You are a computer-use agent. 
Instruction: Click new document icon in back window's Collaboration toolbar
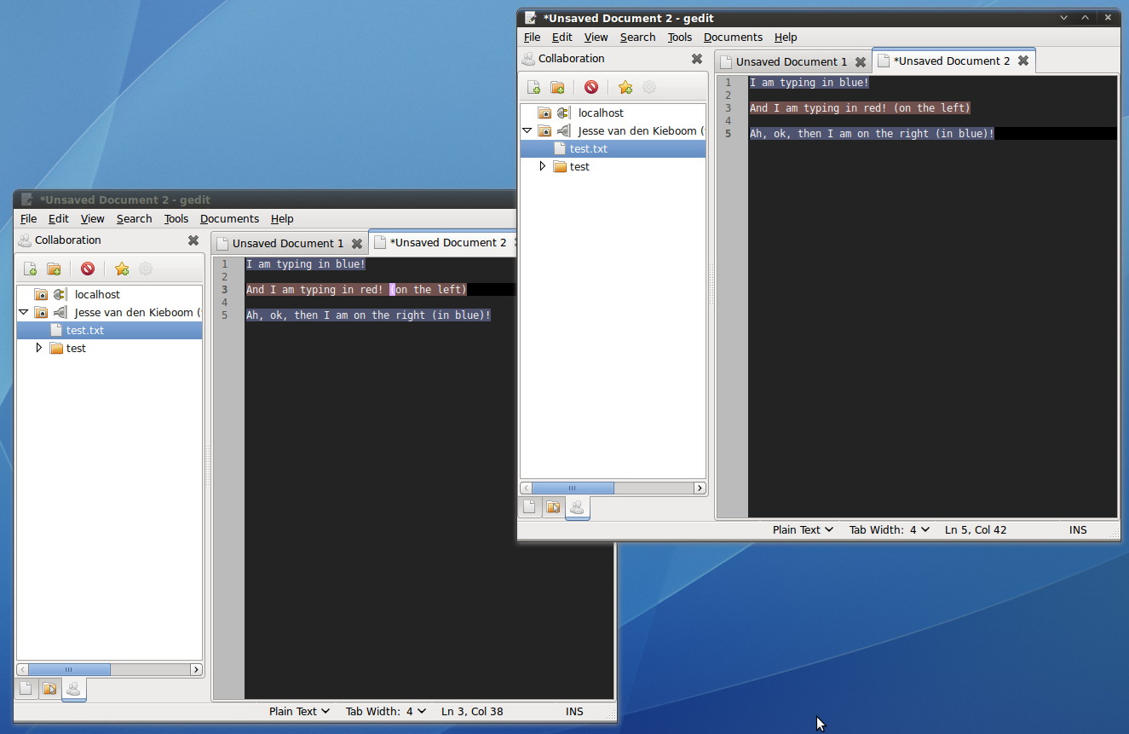point(31,269)
